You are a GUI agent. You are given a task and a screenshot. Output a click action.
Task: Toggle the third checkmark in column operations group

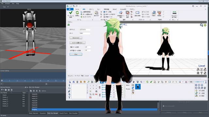[x=164, y=17]
